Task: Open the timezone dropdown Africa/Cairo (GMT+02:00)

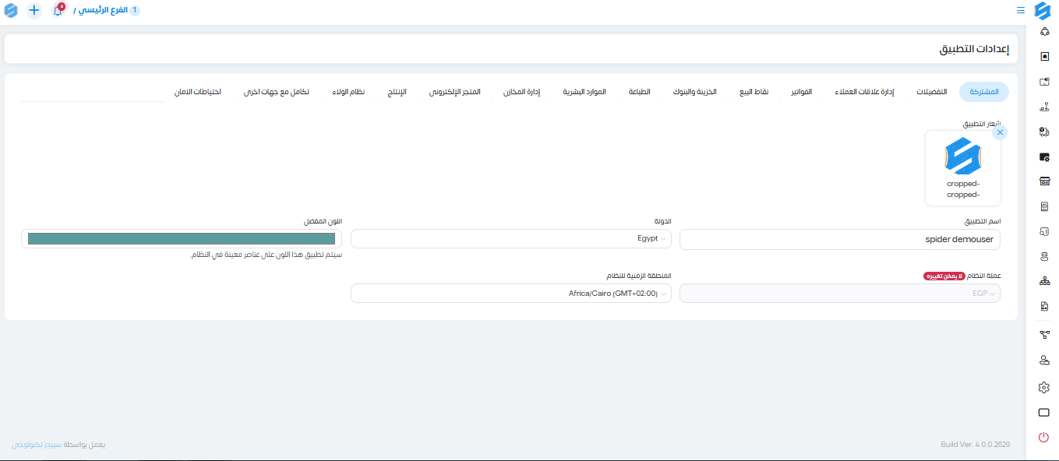Action: [x=511, y=294]
